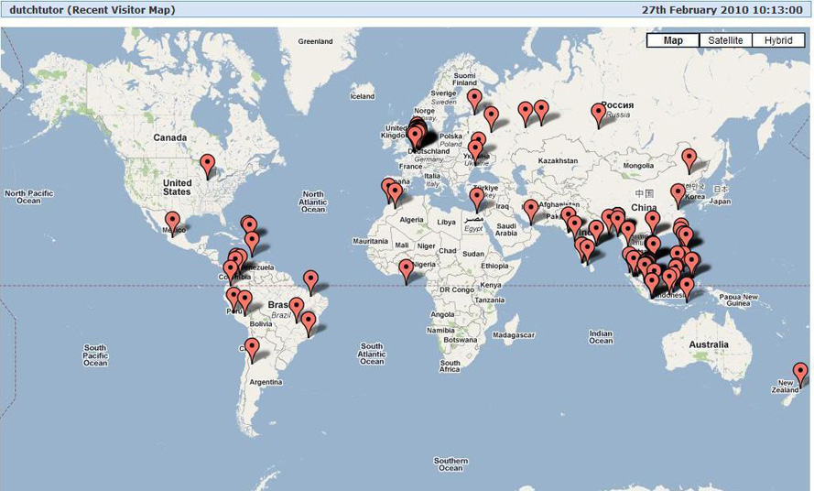This screenshot has width=814, height=491.
Task: Switch to Hybrid map view
Action: [x=777, y=40]
